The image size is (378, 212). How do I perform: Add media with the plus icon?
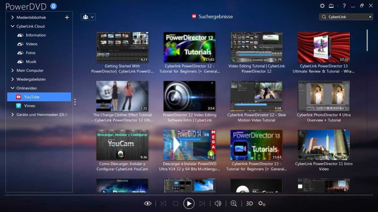[x=67, y=17]
